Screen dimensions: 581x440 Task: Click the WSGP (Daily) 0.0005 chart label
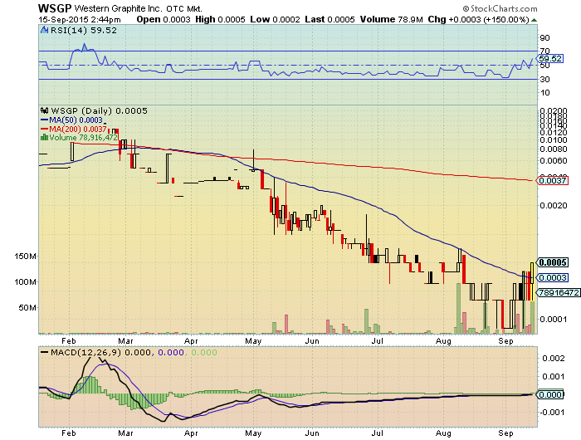pos(99,111)
